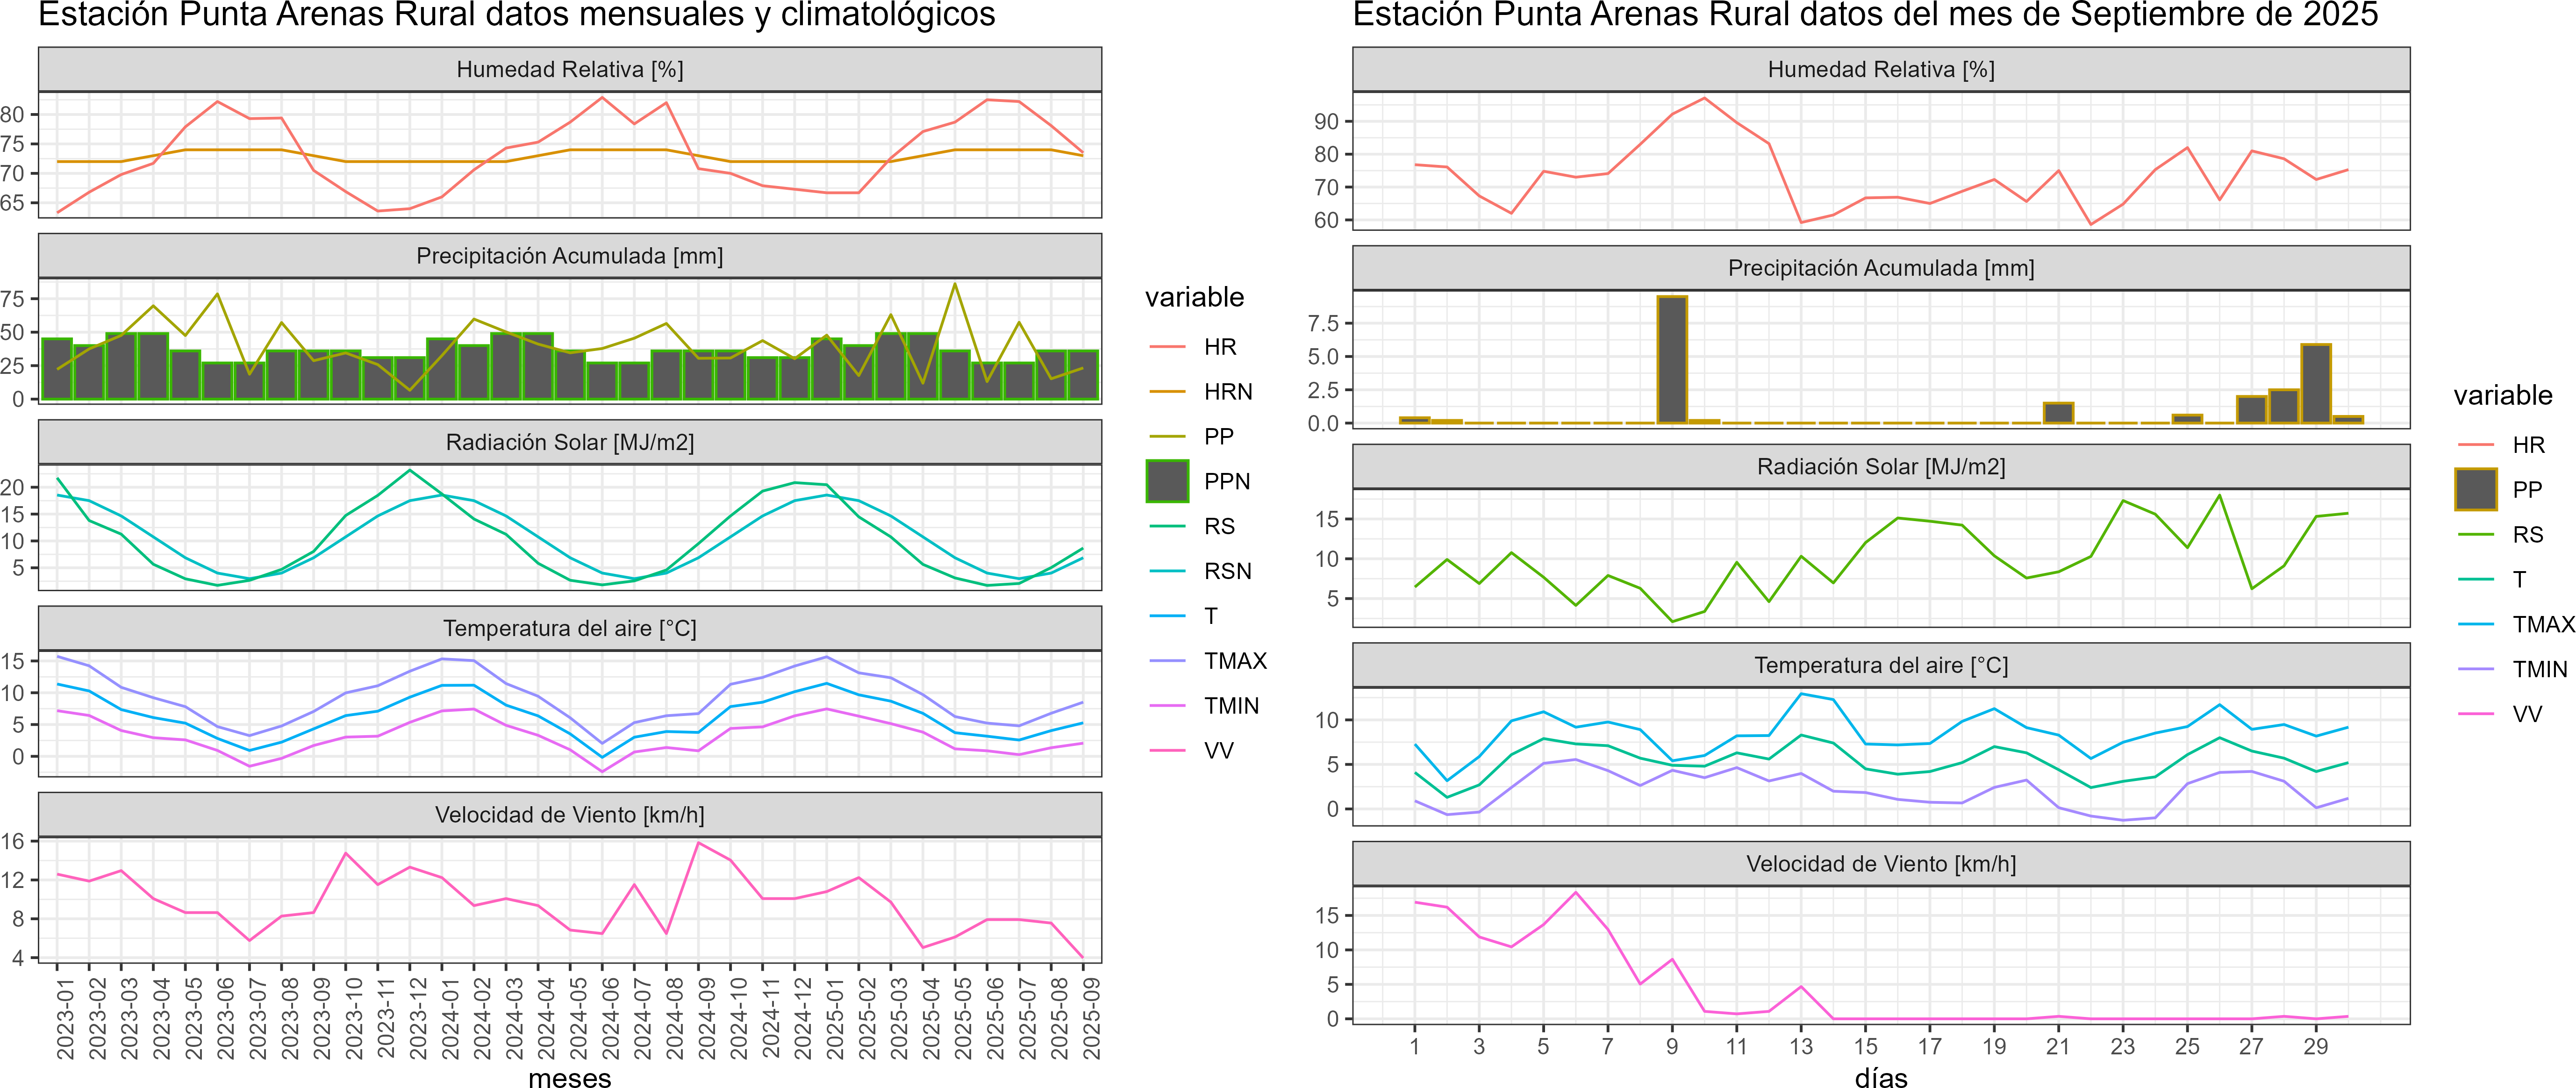The height and width of the screenshot is (1088, 2576).
Task: Click the 2024-09 x-axis month label
Action: (706, 1018)
